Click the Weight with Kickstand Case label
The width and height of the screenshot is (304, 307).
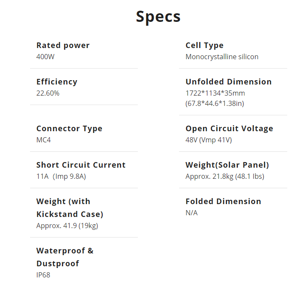point(70,208)
